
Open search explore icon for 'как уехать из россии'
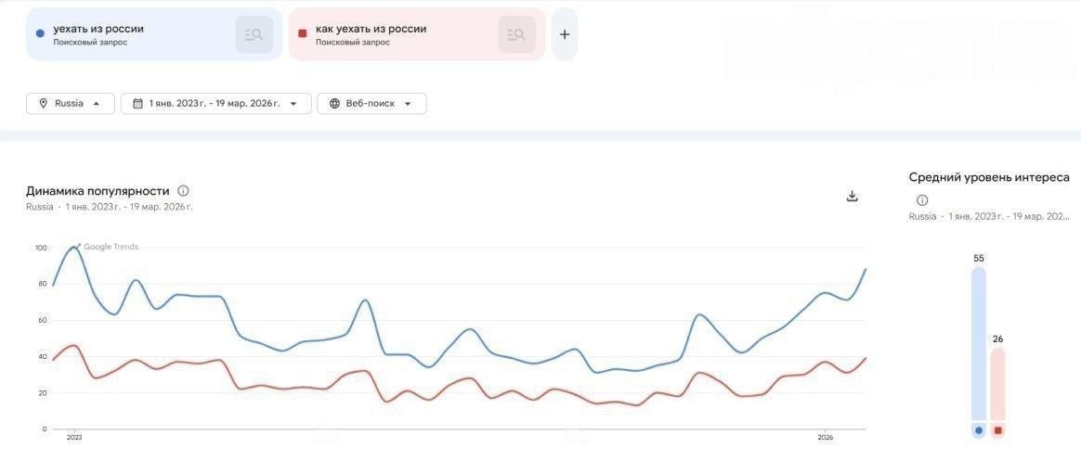tap(516, 34)
